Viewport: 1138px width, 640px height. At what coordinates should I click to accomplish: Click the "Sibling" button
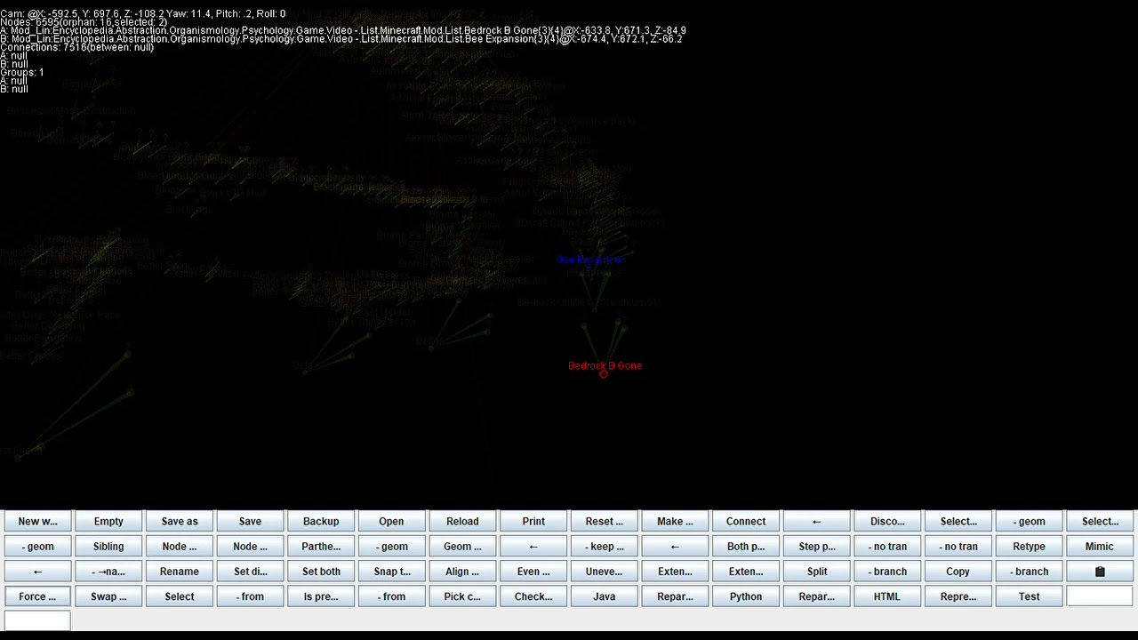[x=108, y=547]
